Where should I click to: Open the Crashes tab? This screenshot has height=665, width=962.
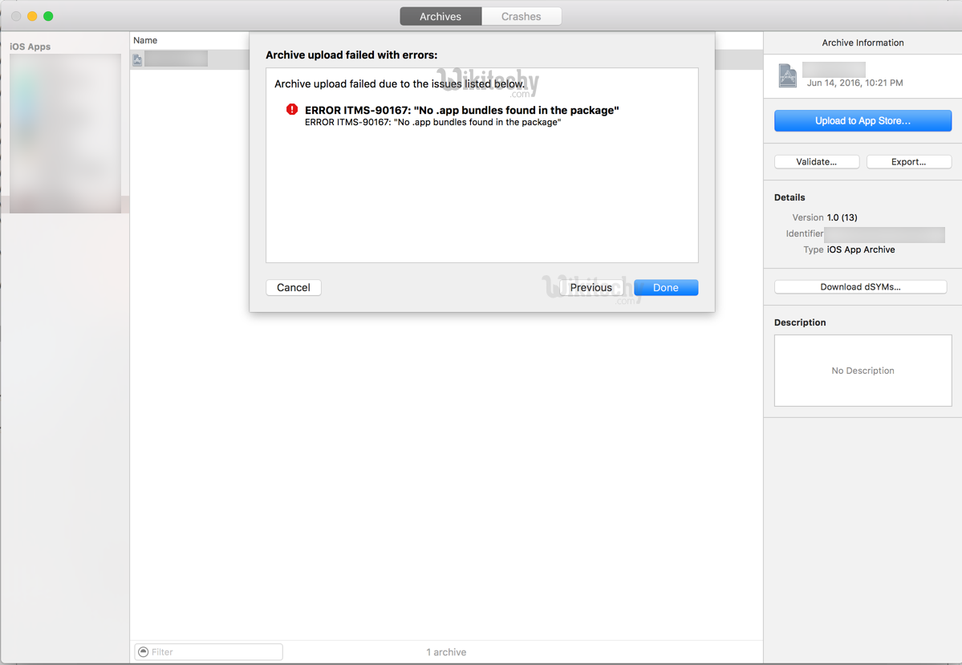click(521, 16)
